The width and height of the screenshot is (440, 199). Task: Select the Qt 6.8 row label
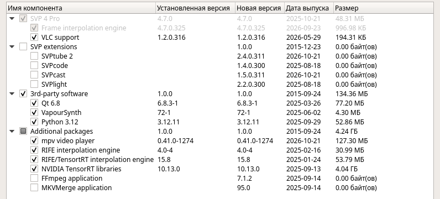50,103
